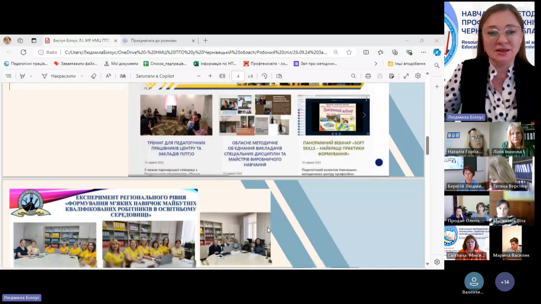
Task: Click the page number input field
Action: 238,76
